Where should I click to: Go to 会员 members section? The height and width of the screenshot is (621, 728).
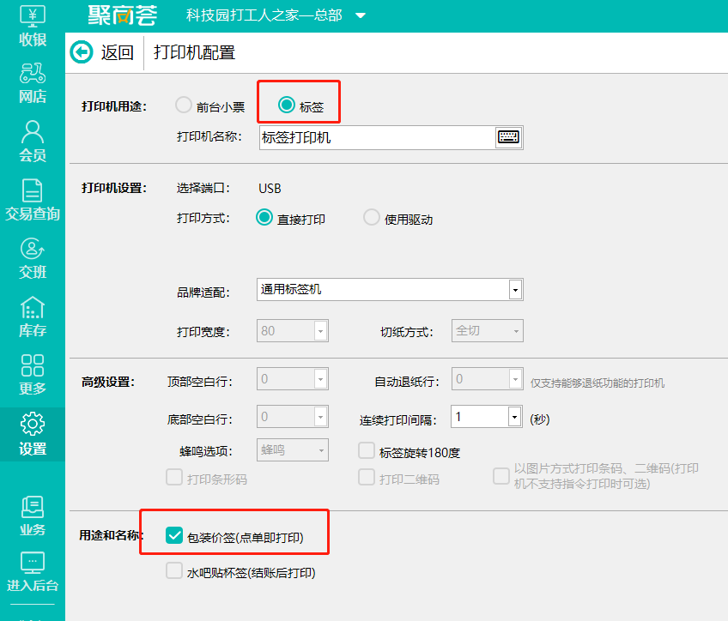pyautogui.click(x=32, y=141)
